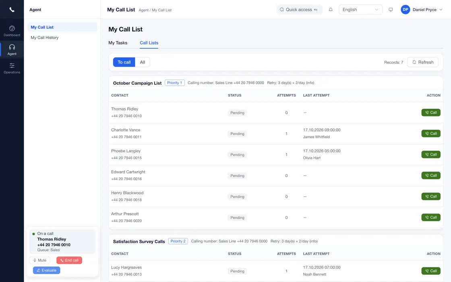This screenshot has width=451, height=282.
Task: Evaluate the current call
Action: click(46, 270)
